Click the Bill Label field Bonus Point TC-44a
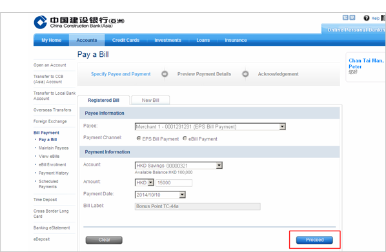Viewport: 386px width, 252px height. [x=198, y=206]
